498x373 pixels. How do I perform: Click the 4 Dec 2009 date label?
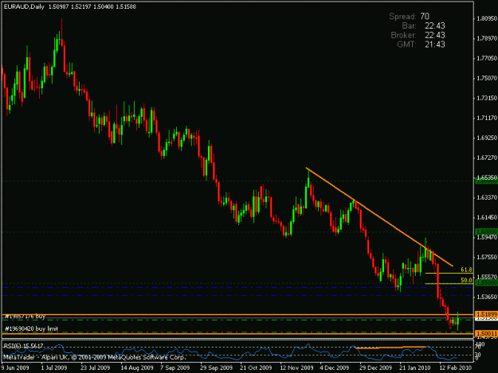point(334,367)
